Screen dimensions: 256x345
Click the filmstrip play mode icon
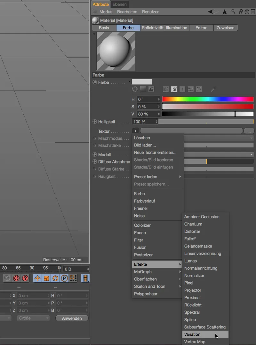(x=85, y=278)
